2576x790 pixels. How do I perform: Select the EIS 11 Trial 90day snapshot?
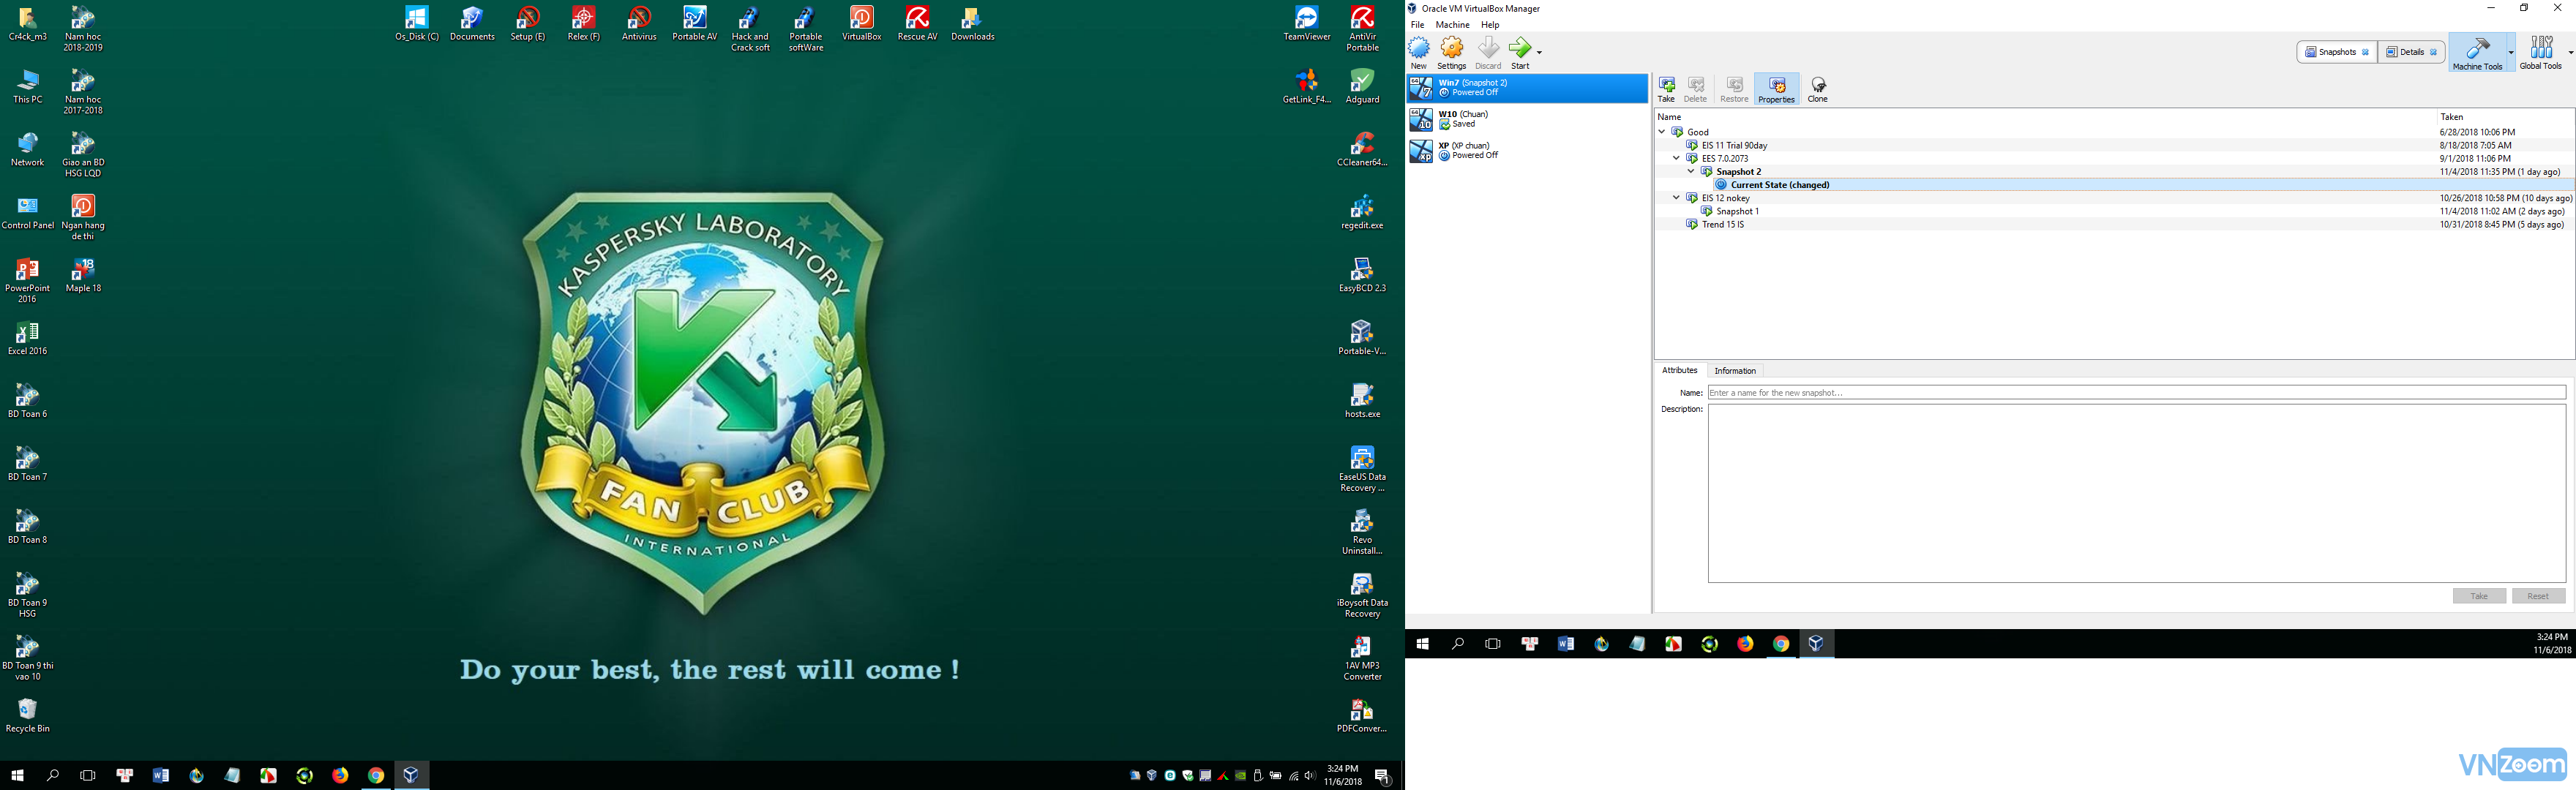(1734, 145)
